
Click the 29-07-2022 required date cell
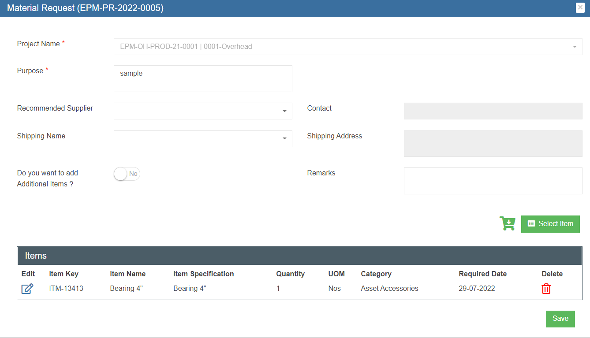(x=477, y=289)
